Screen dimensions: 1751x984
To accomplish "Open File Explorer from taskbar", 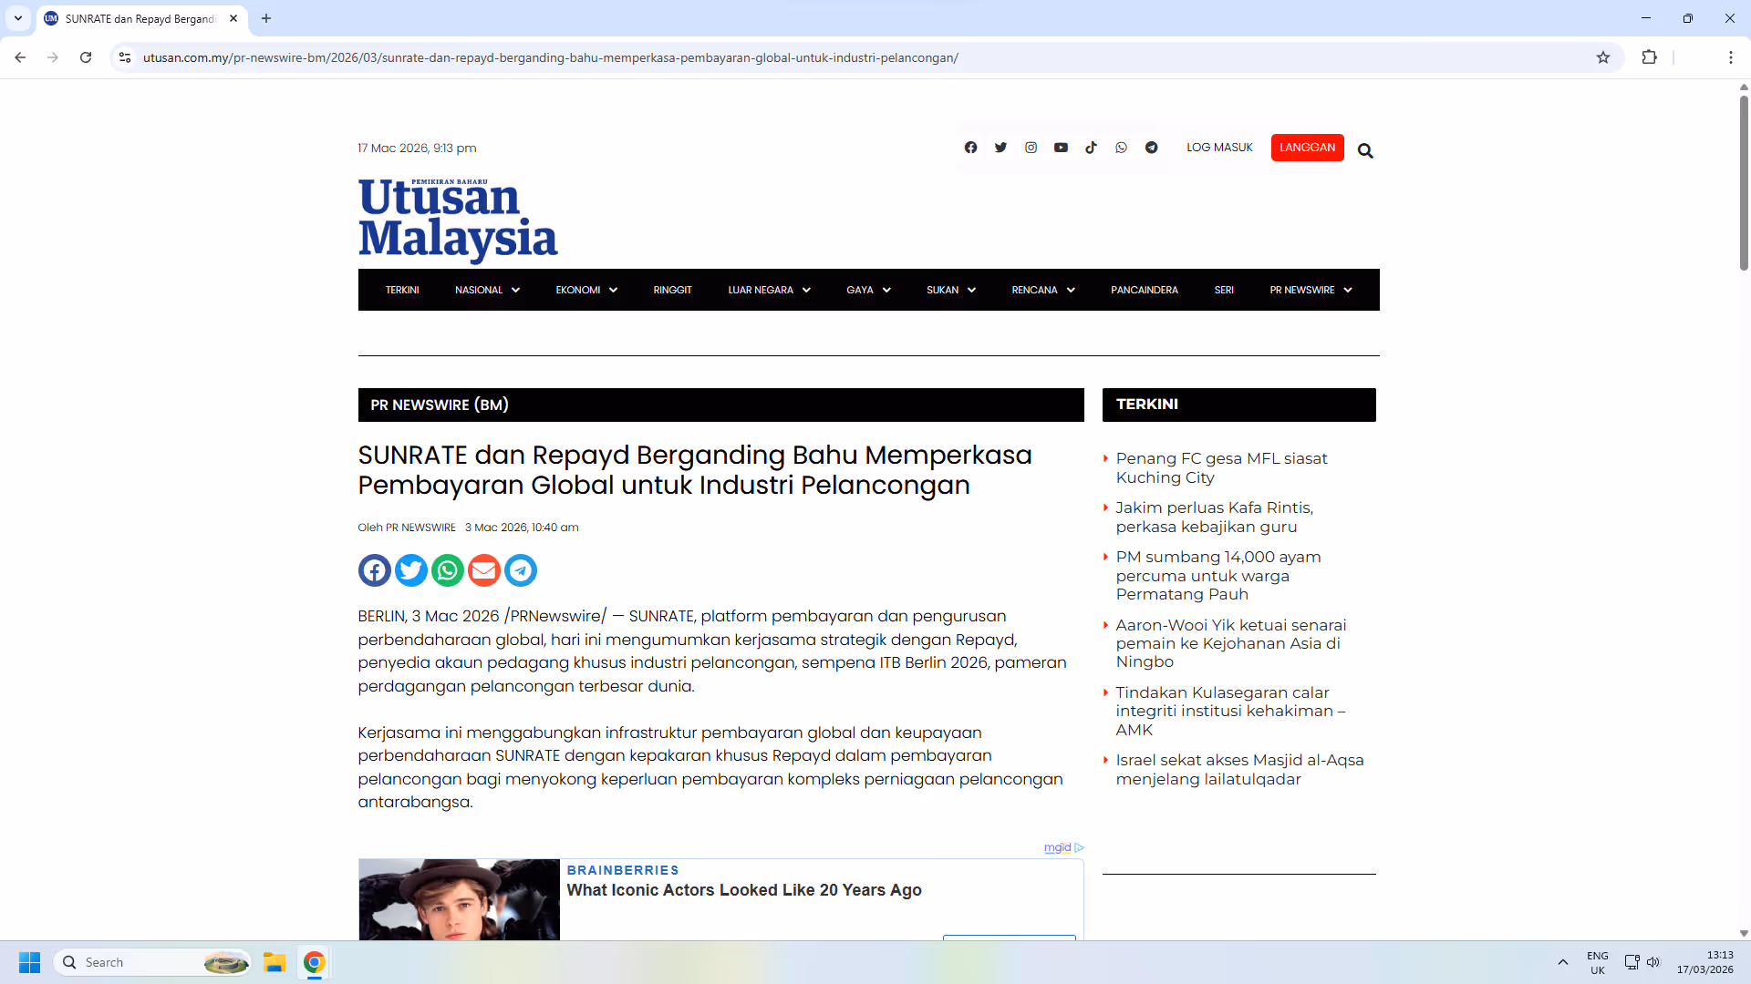I will pos(275,962).
